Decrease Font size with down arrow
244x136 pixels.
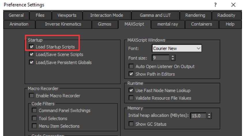coord(173,59)
